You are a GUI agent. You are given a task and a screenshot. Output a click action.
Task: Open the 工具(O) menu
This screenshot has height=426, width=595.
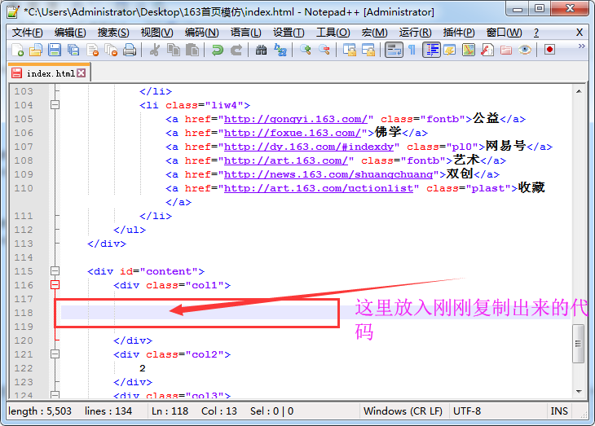tap(333, 33)
